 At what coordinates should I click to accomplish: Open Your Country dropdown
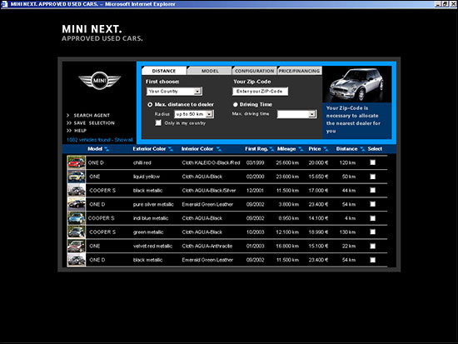(x=174, y=91)
